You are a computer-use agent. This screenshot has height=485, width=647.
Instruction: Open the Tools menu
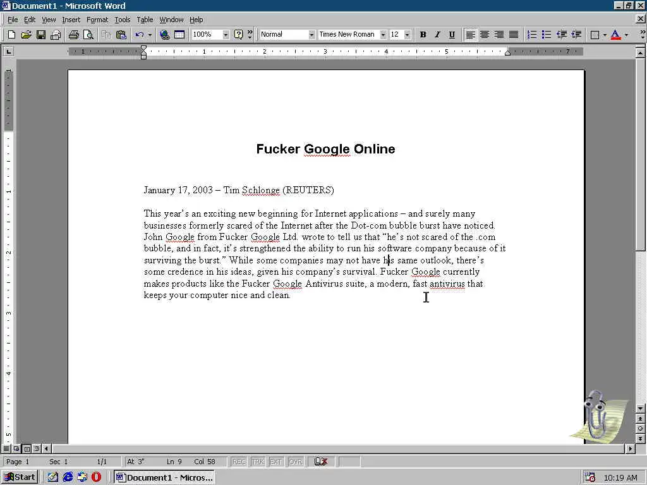(x=123, y=20)
